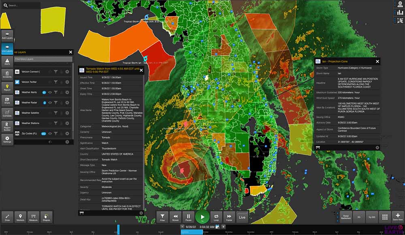This screenshot has height=235, width=405.
Task: Open the Incidents panel
Action: [7, 74]
